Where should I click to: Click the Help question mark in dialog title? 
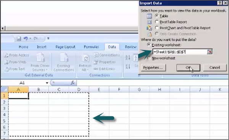tap(220, 3)
